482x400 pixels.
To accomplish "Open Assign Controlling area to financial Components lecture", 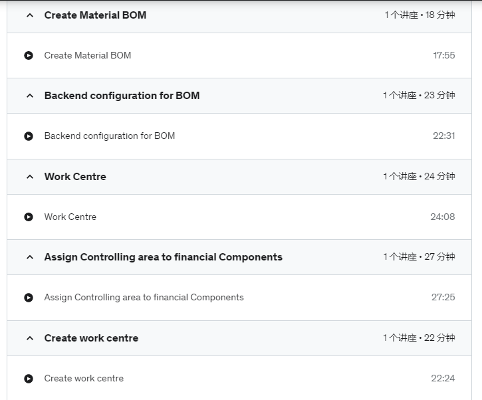I will [x=144, y=298].
